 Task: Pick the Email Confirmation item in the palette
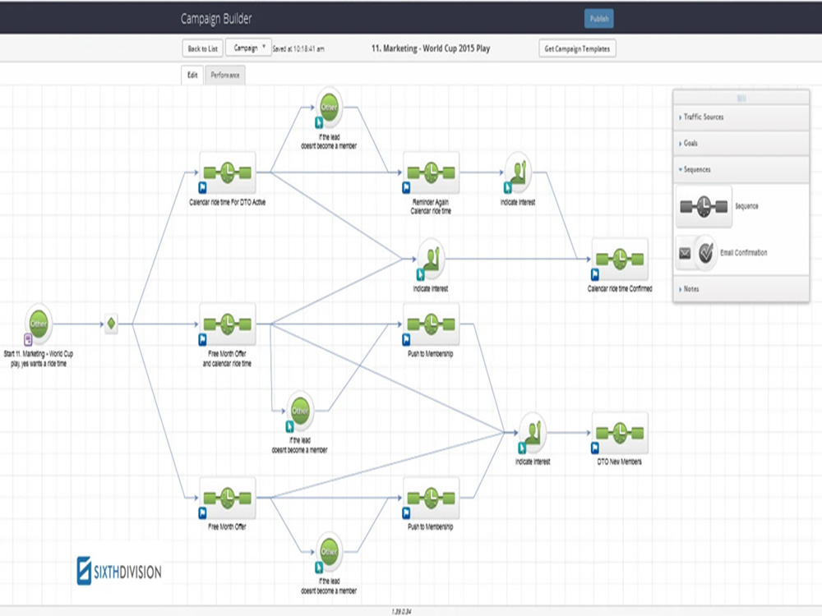[697, 253]
